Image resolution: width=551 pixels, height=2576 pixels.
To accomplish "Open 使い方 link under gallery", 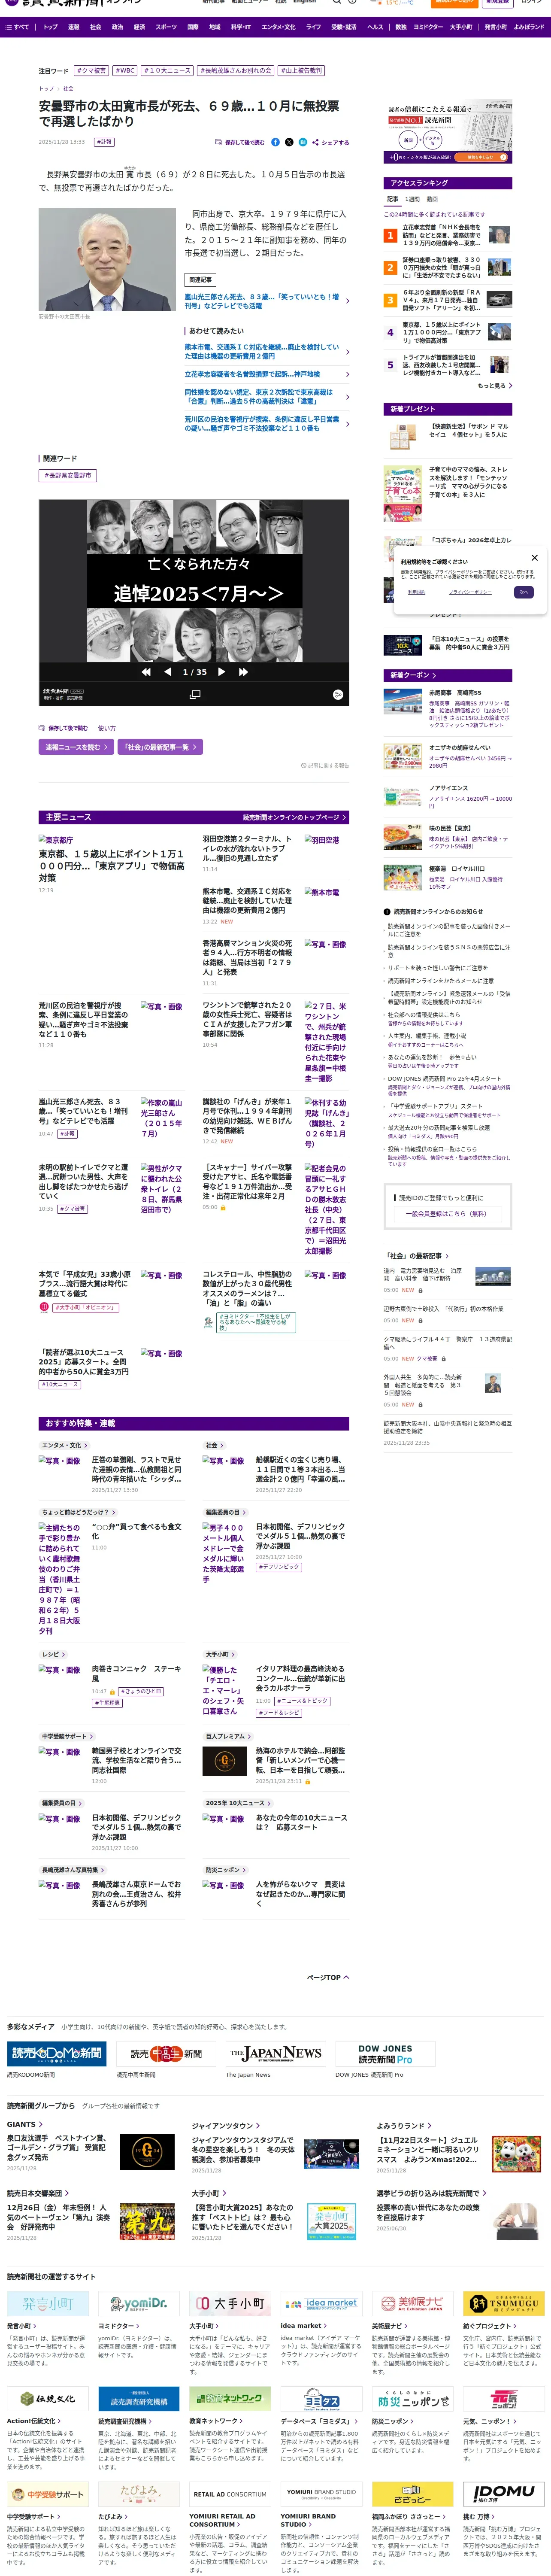I will 106,728.
